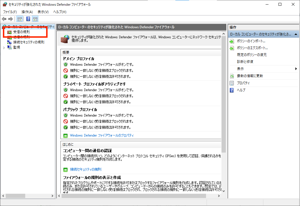Click tree pane horizontal scroll left arrow

pos(3,196)
